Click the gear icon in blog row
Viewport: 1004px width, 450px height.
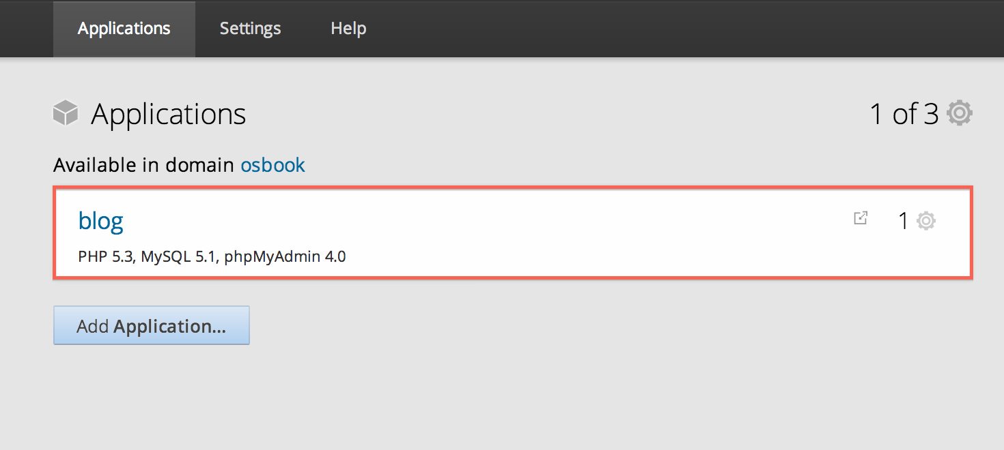[x=926, y=221]
